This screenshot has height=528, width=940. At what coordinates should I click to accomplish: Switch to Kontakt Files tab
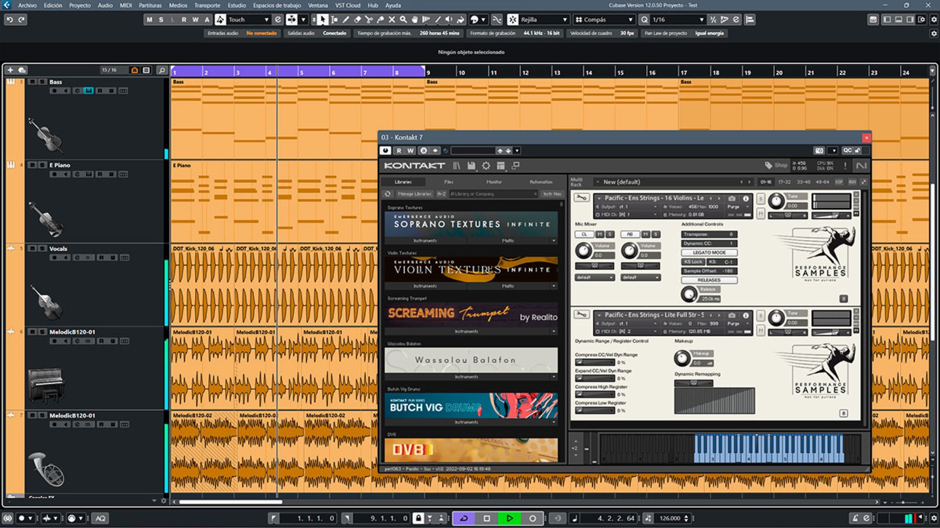[448, 182]
